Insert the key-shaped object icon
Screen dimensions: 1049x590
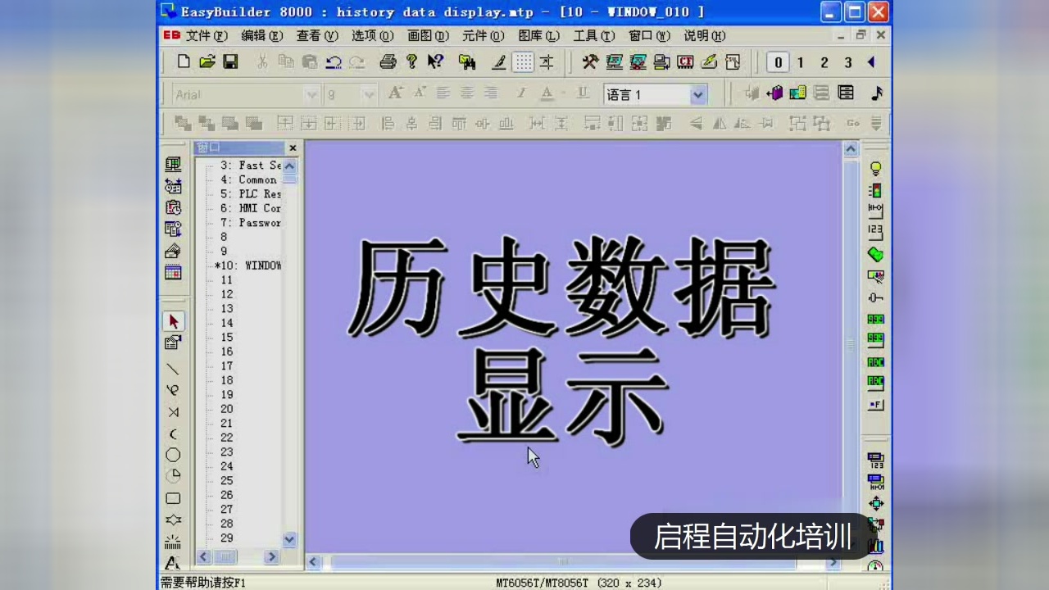875,297
